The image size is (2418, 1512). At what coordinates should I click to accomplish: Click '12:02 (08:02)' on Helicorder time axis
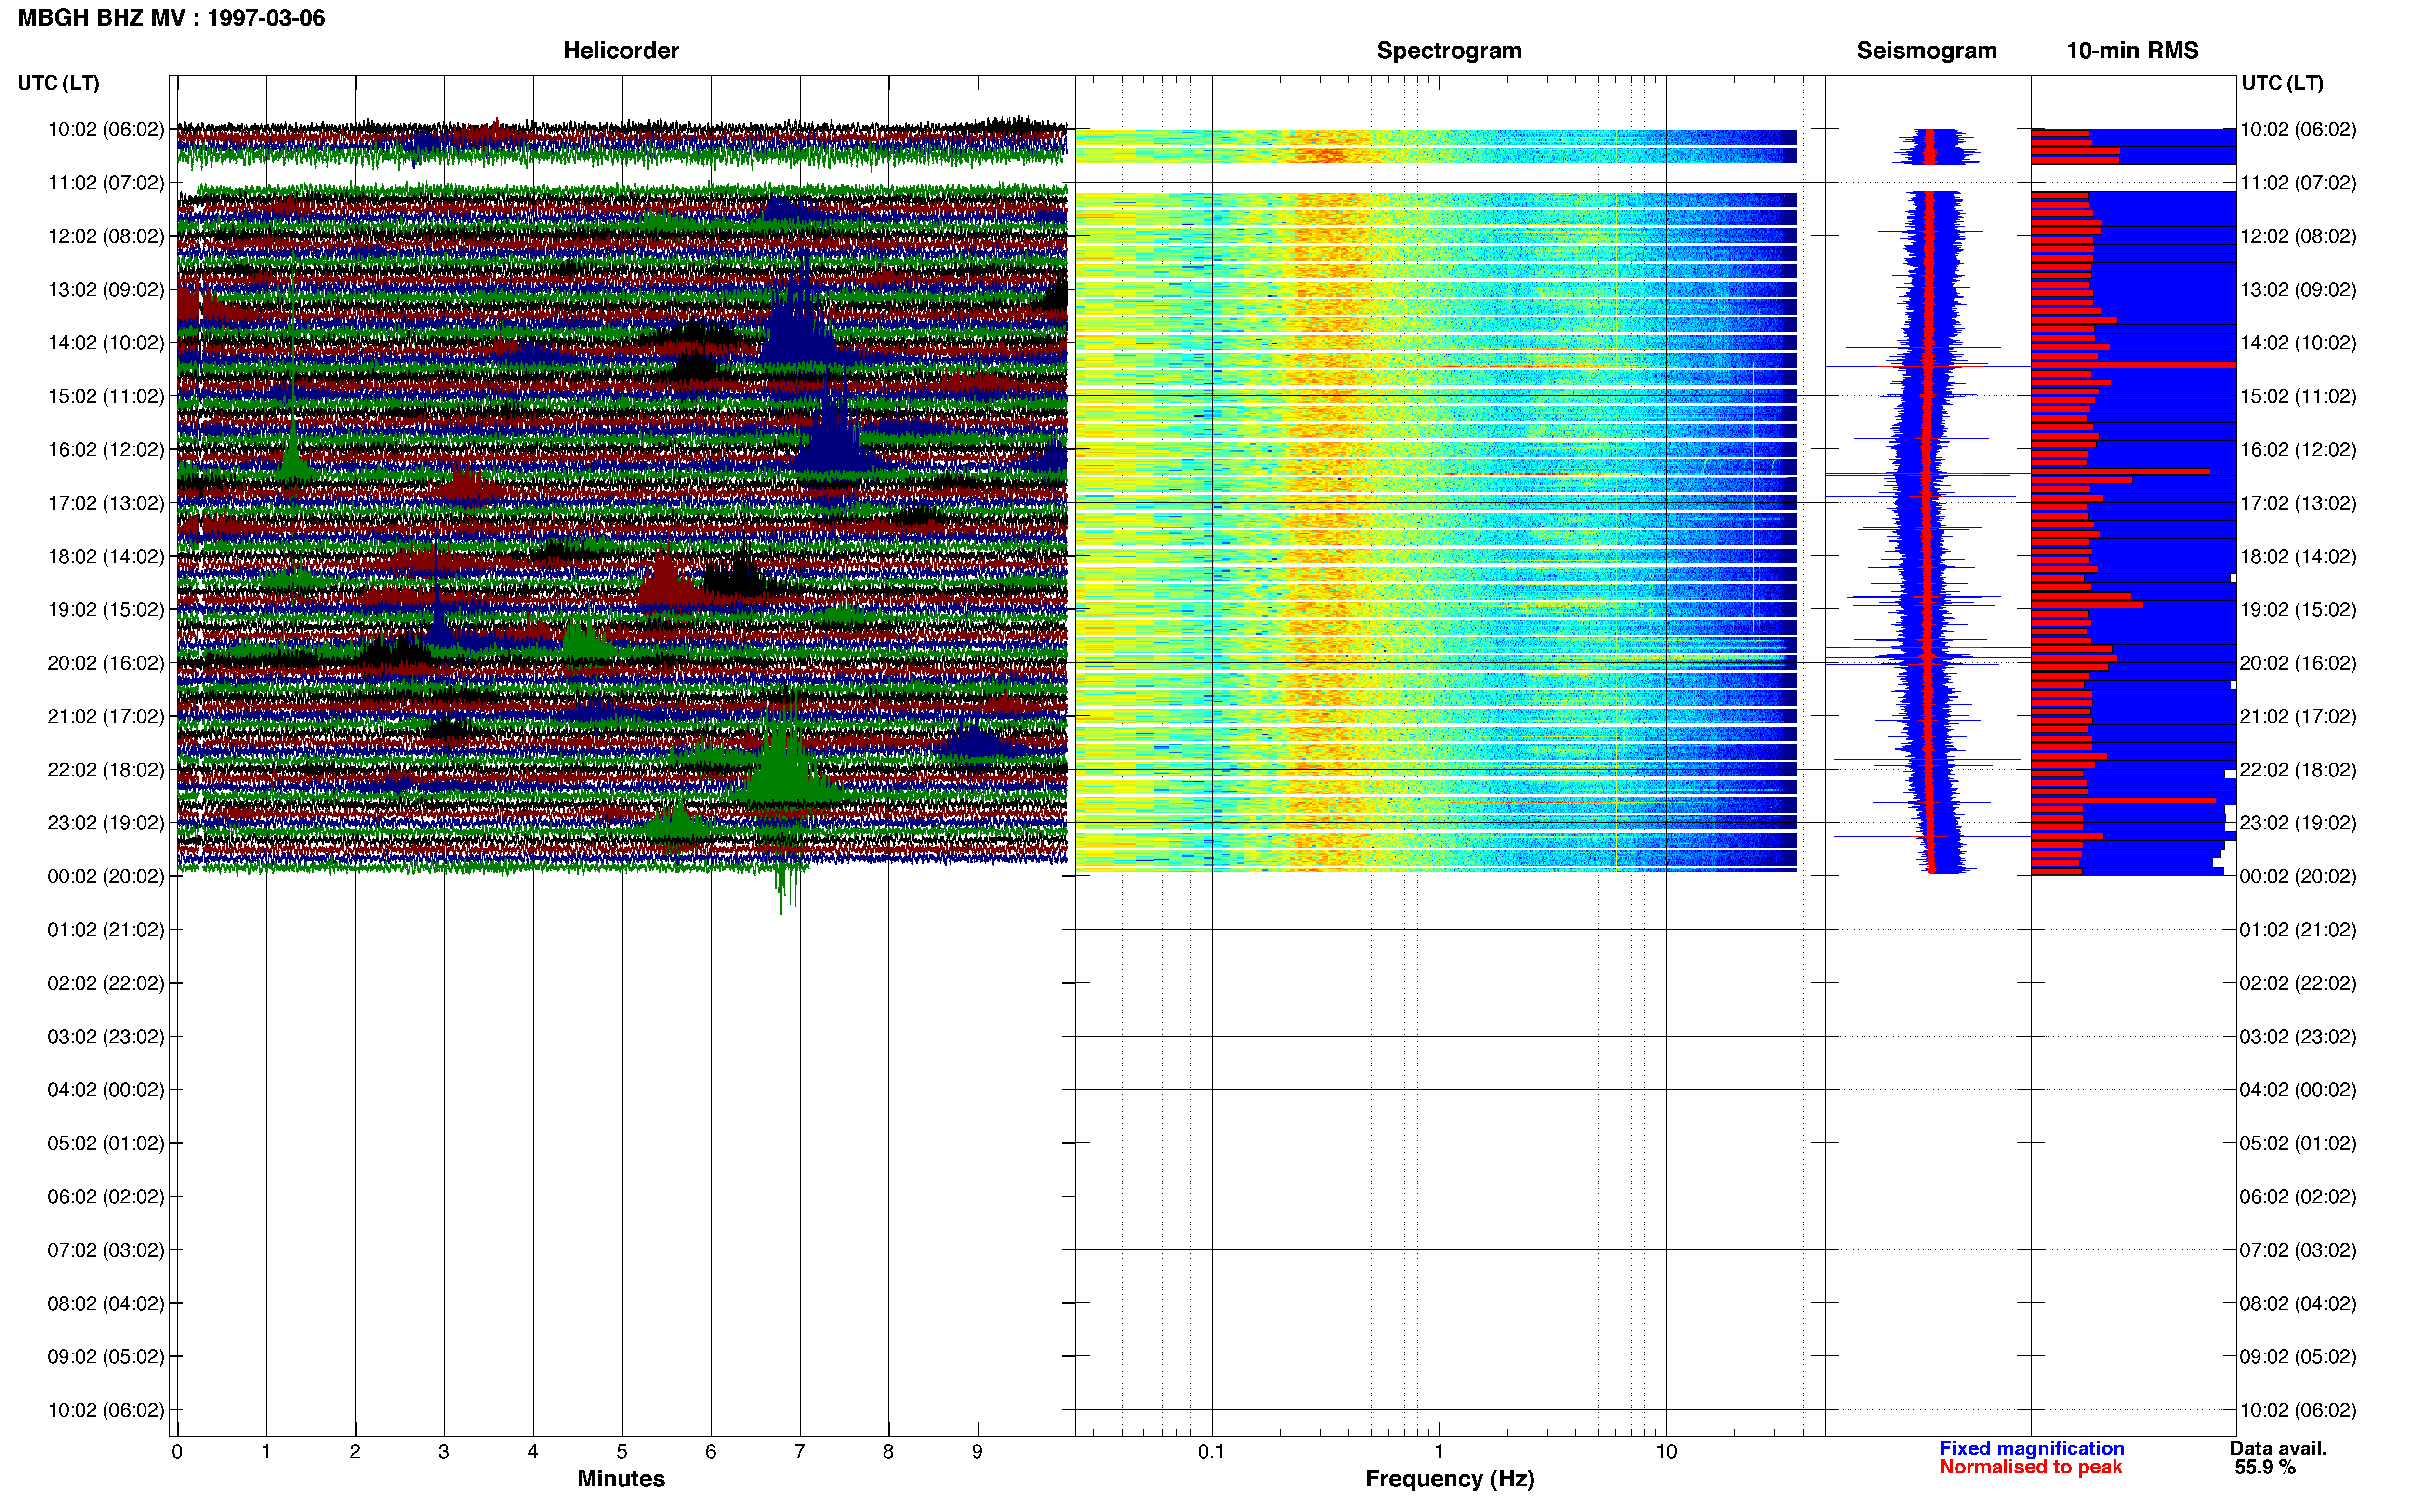pos(106,236)
